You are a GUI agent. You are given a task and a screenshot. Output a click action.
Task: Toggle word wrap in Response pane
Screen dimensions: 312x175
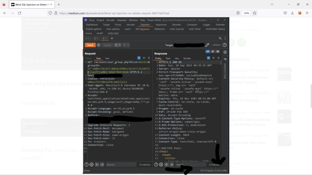click(x=209, y=58)
